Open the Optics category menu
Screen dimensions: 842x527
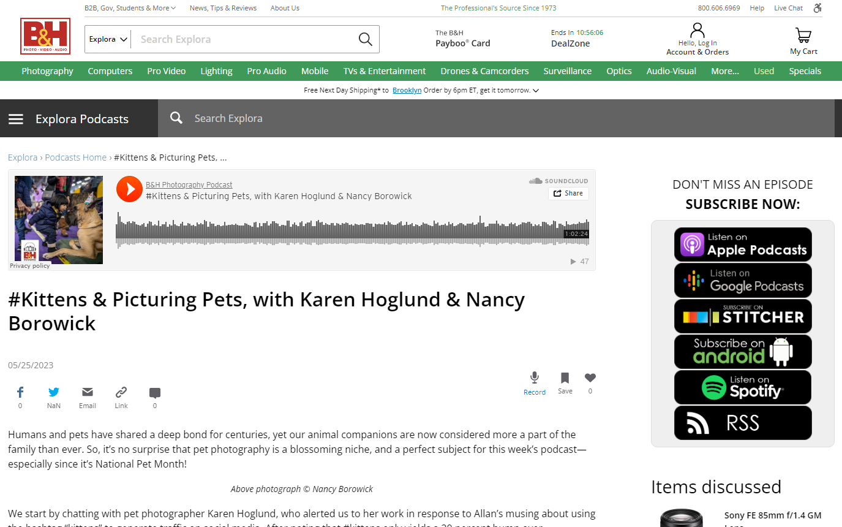pyautogui.click(x=619, y=71)
